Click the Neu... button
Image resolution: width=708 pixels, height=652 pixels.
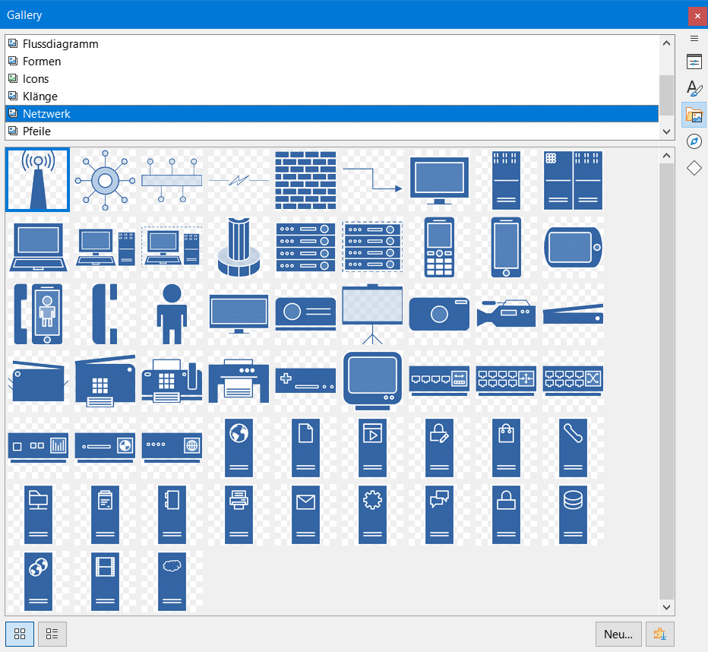[x=618, y=633]
